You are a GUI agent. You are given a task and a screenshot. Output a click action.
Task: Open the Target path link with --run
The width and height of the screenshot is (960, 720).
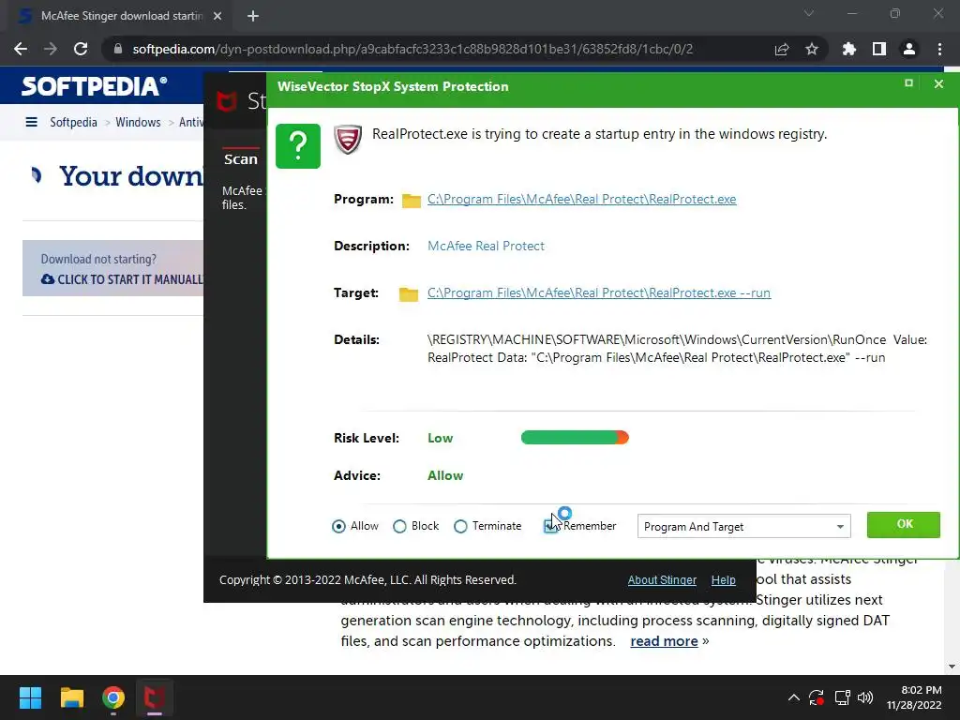click(599, 292)
